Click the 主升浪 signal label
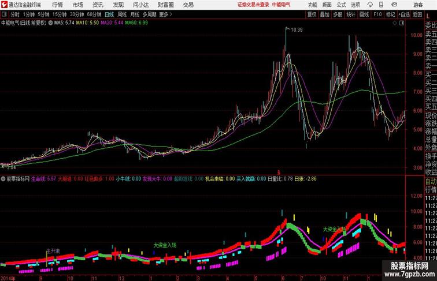 point(53,251)
